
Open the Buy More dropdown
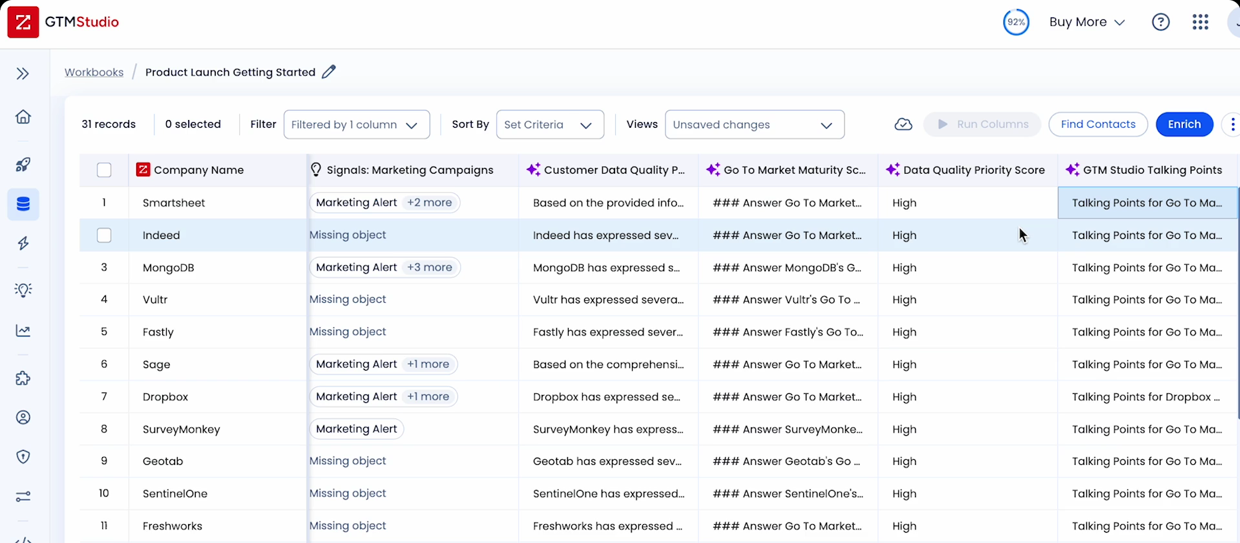(x=1087, y=22)
